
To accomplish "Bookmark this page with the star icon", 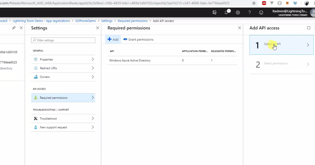I will 254,3.
